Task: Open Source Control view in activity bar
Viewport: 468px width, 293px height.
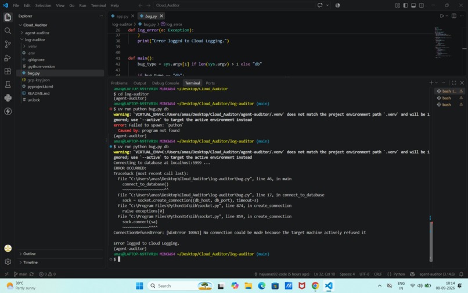Action: point(8,44)
